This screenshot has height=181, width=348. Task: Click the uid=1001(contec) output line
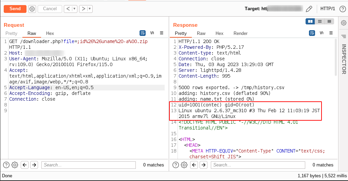click(x=216, y=105)
